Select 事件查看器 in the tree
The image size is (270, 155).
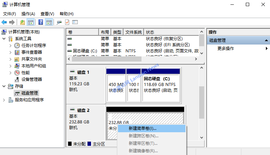31,52
